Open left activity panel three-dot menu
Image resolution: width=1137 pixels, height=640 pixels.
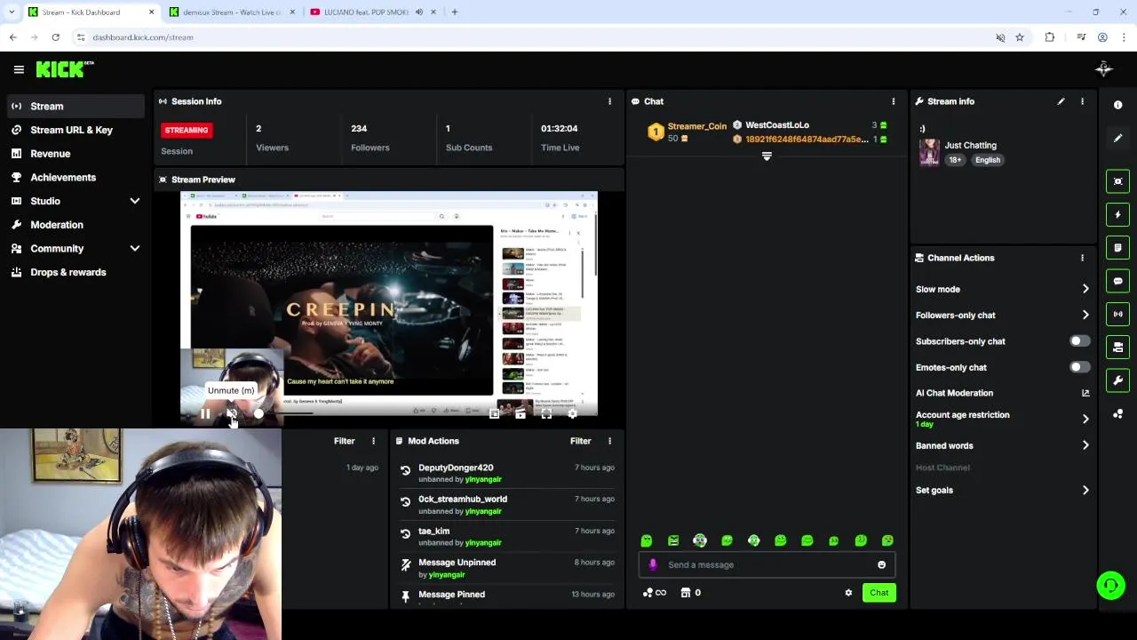pyautogui.click(x=373, y=441)
